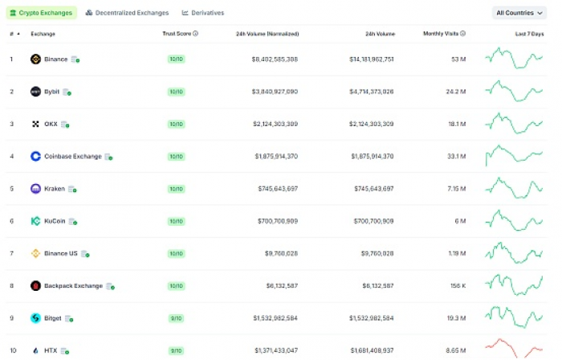Click the reserves badge icon beside HTX
This screenshot has width=562, height=360.
point(65,351)
